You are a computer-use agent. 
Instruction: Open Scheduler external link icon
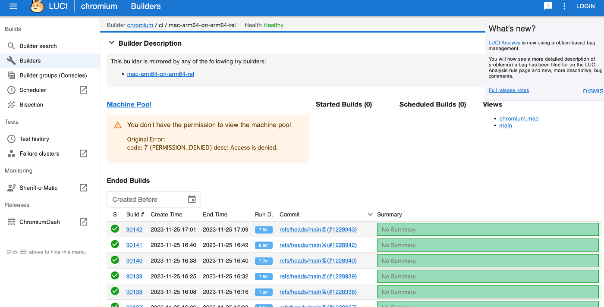pos(84,90)
